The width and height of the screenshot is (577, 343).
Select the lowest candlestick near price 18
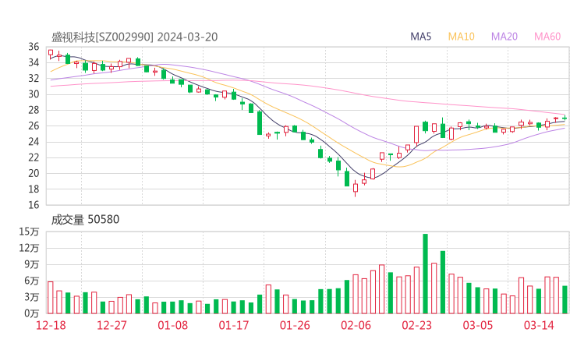click(x=356, y=189)
